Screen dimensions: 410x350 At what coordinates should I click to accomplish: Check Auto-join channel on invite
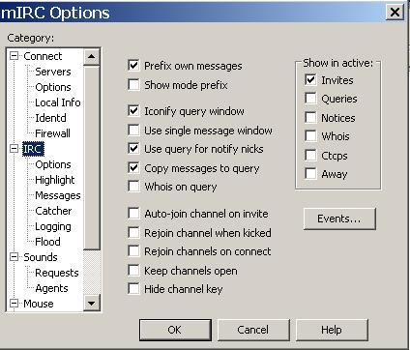(x=133, y=214)
